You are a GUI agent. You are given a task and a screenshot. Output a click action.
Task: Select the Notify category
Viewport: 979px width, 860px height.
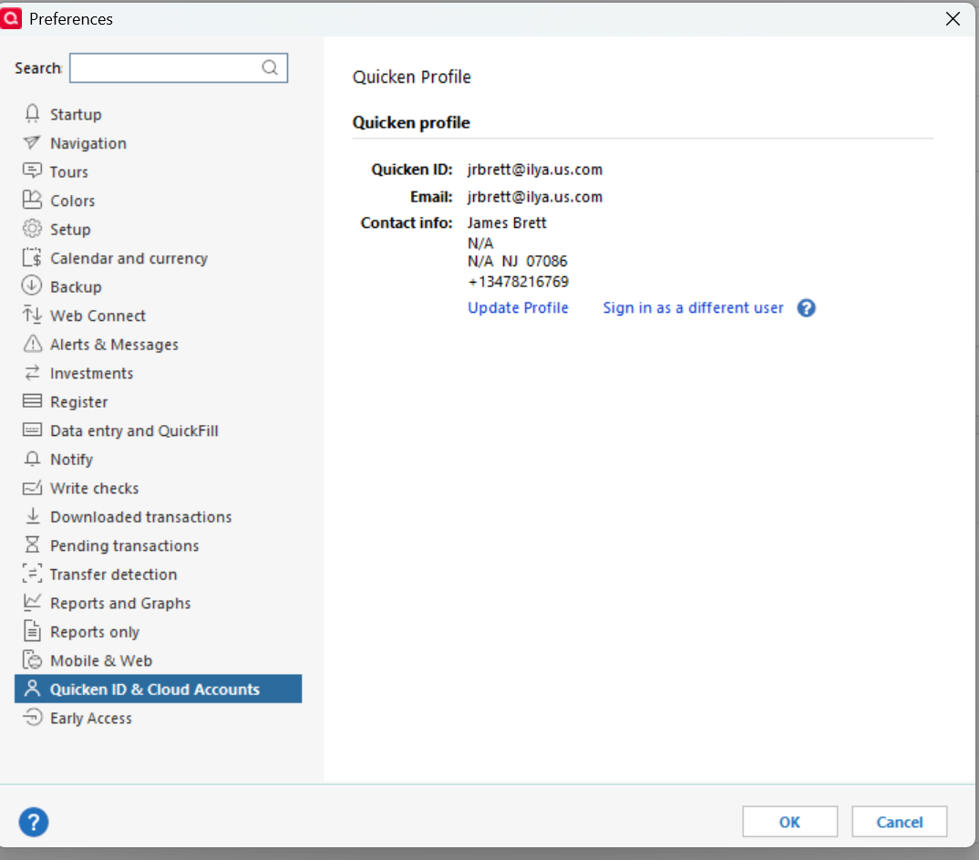point(71,459)
